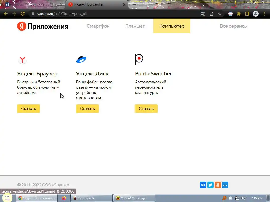Download Яндекс.Браузер with Скачать button
Screen dimensions: 270x202
tap(28, 109)
